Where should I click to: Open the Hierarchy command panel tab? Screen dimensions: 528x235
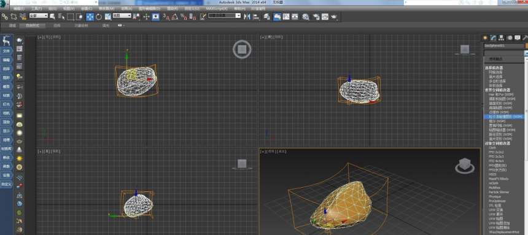(502, 37)
